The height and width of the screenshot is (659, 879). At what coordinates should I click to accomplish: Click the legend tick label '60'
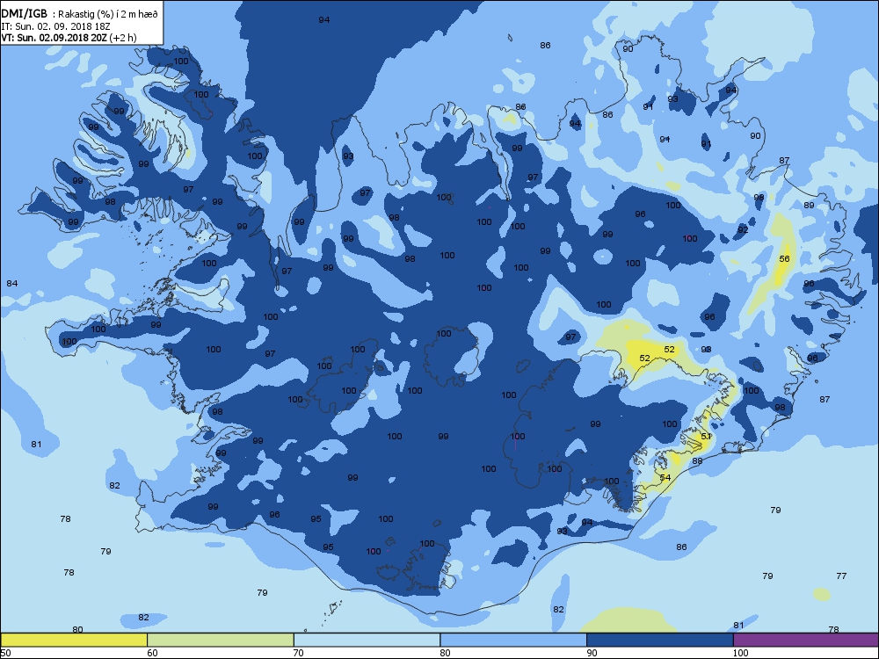[x=152, y=652]
